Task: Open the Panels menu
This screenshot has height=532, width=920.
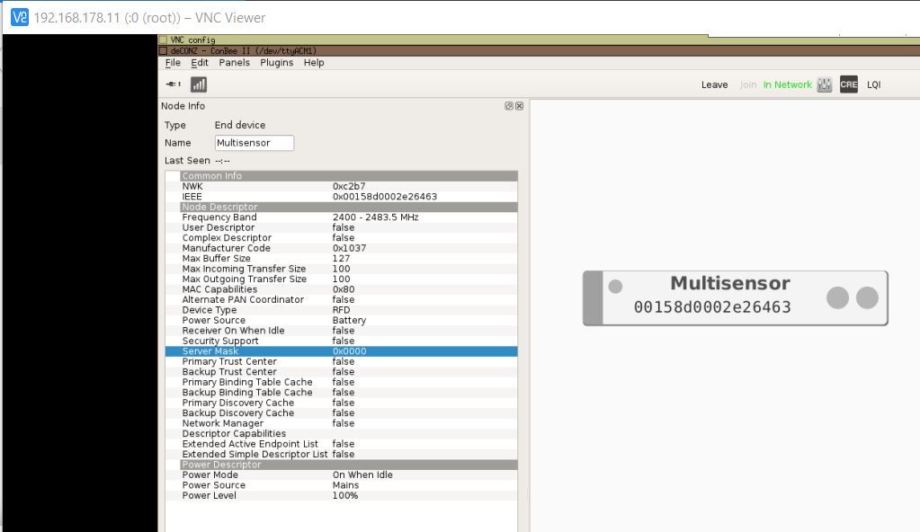Action: (234, 63)
